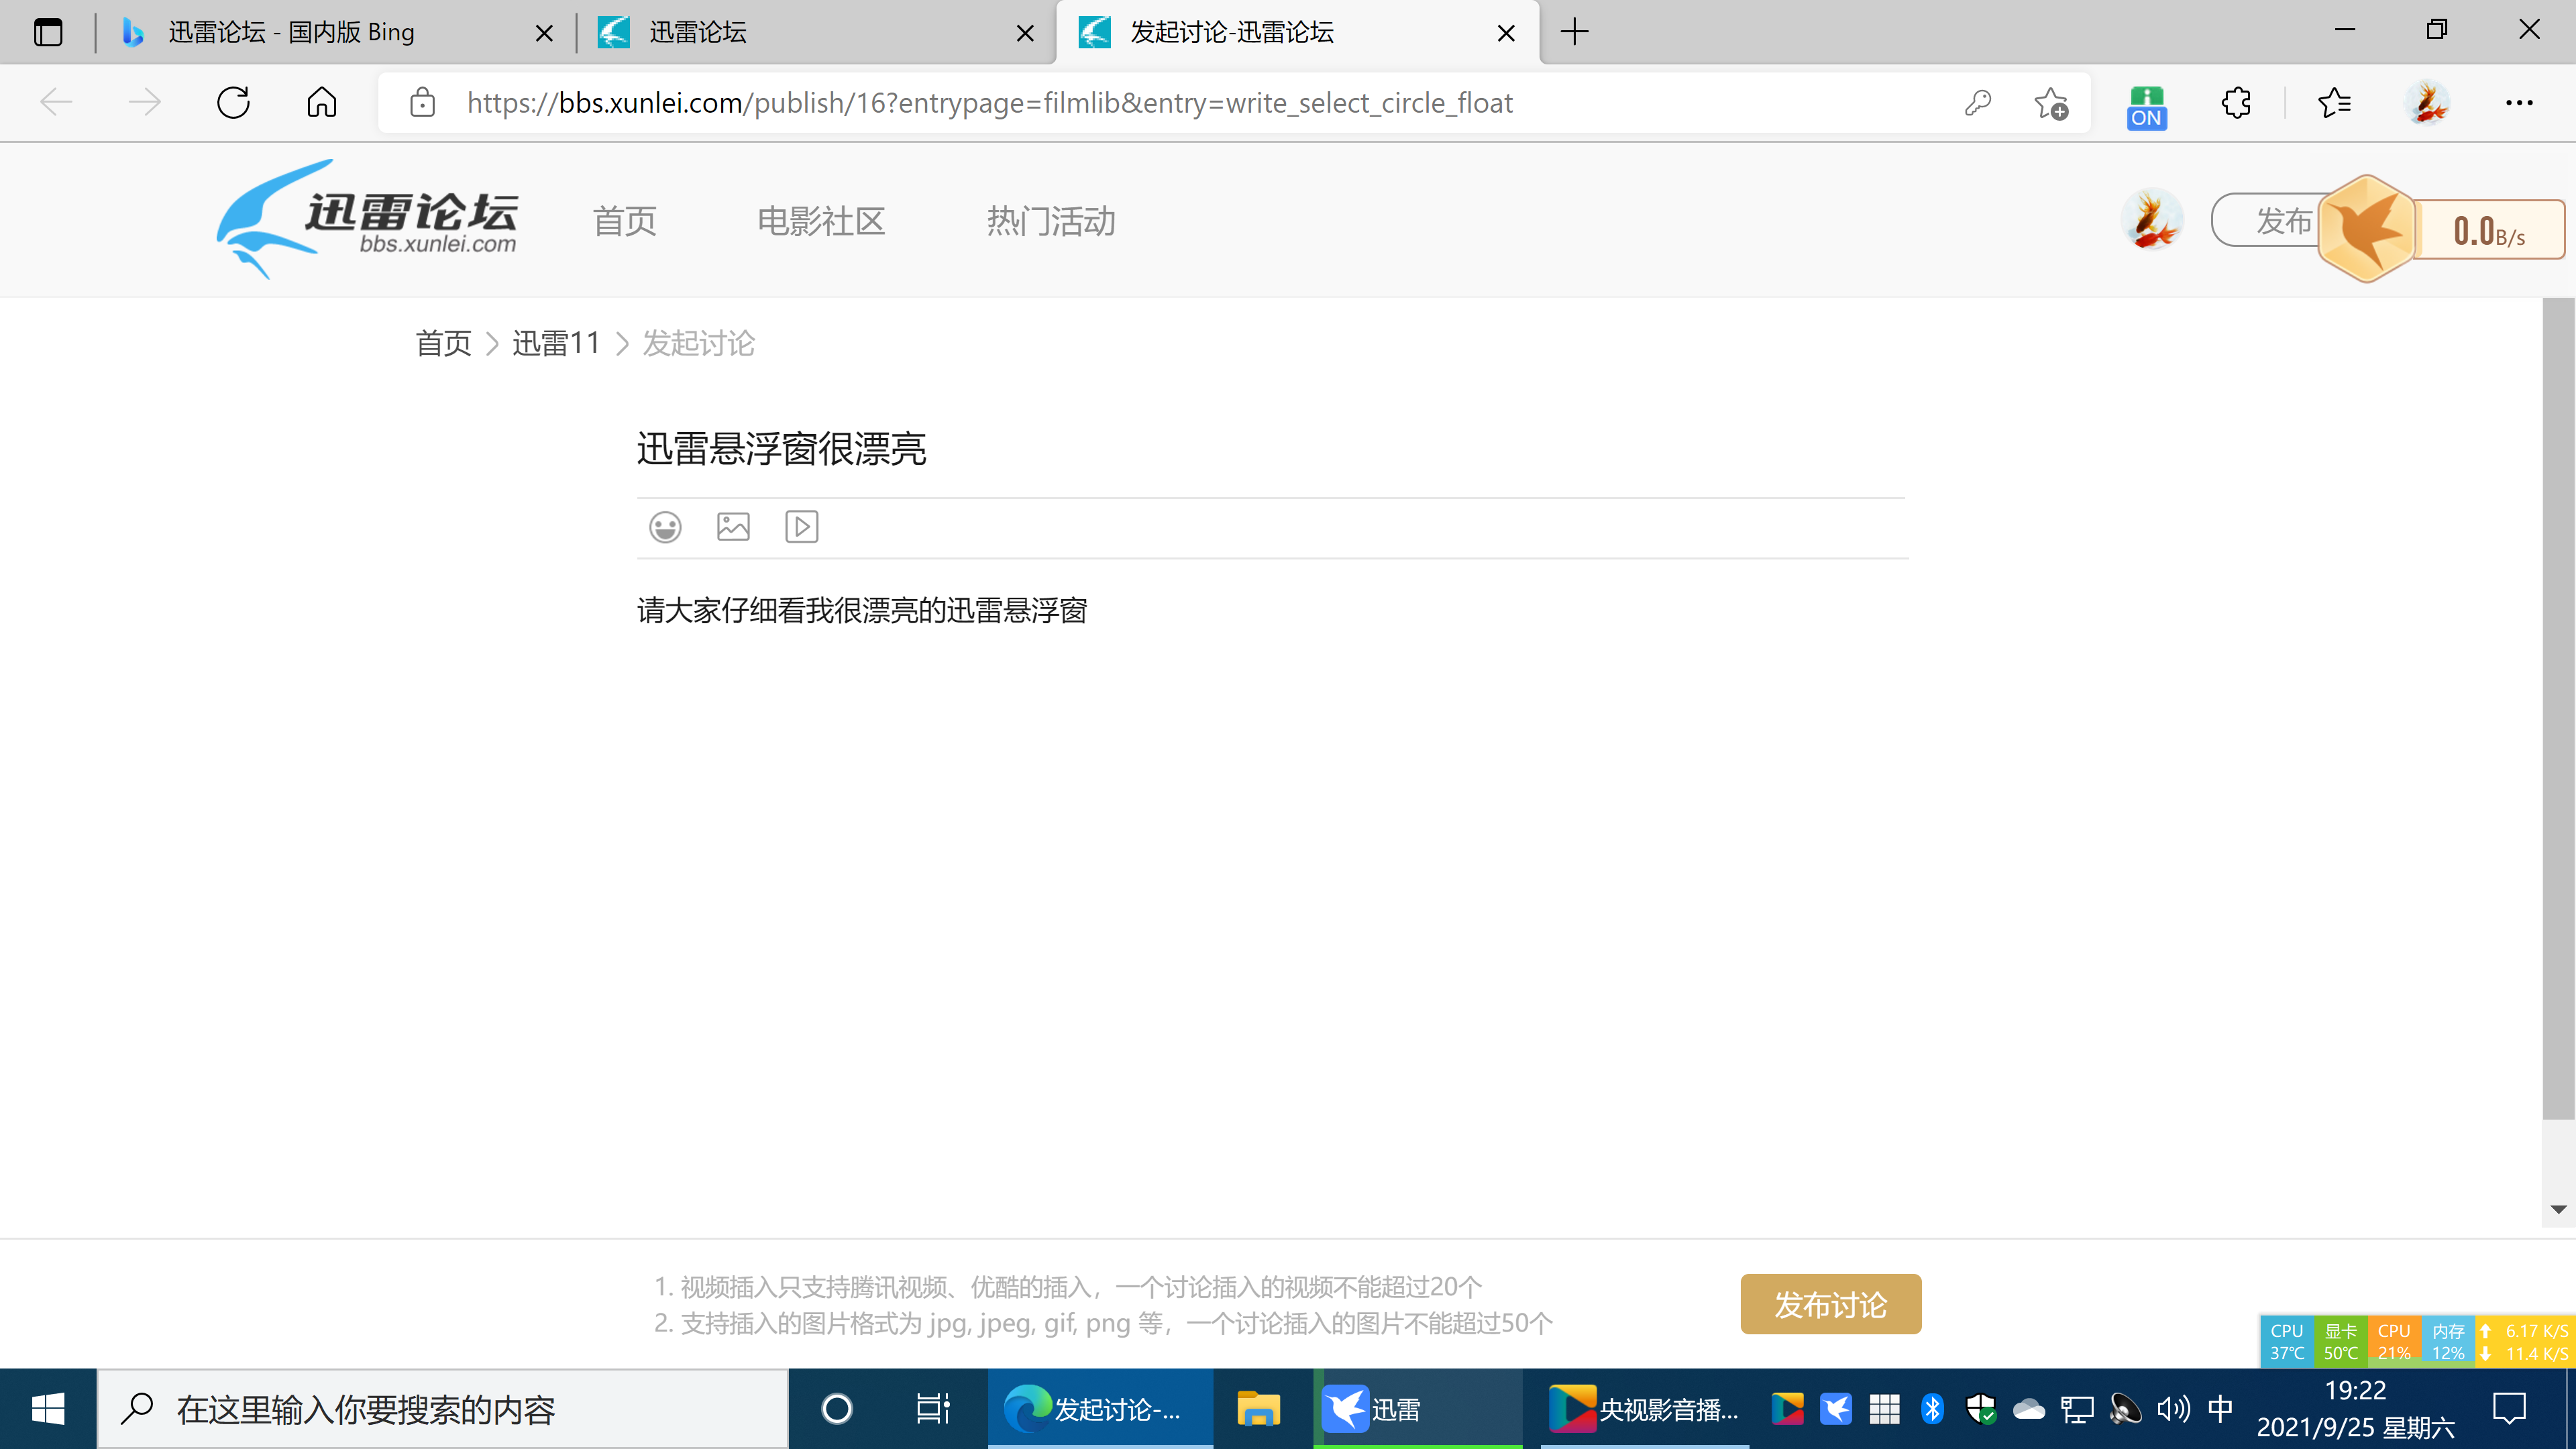The width and height of the screenshot is (2576, 1449).
Task: Open the browser home page icon
Action: pyautogui.click(x=319, y=102)
